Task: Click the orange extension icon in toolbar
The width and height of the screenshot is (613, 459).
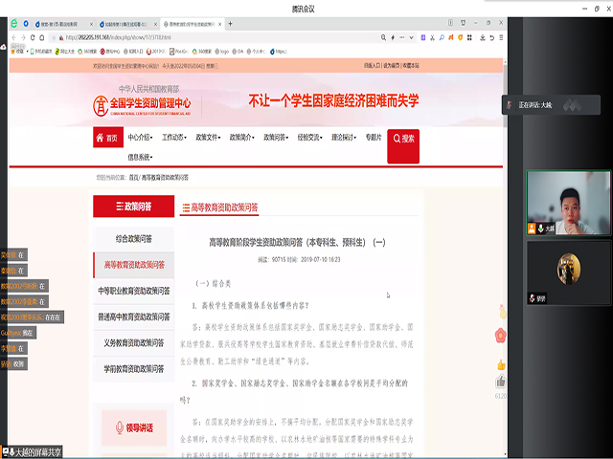Action: point(451,37)
